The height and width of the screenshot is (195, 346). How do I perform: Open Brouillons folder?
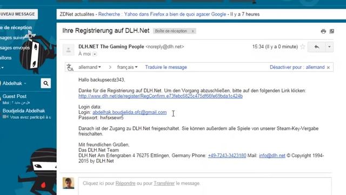6,58
